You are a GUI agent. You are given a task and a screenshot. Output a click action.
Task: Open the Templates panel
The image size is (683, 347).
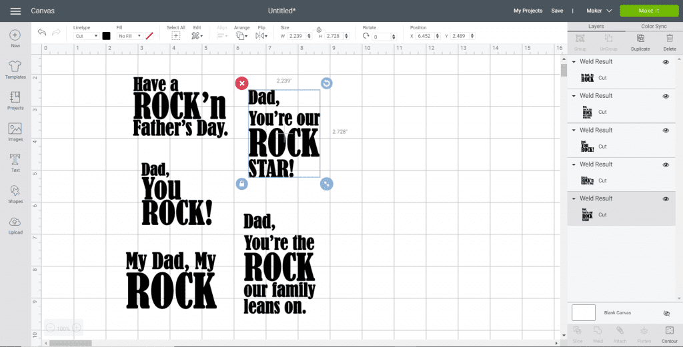coord(15,69)
